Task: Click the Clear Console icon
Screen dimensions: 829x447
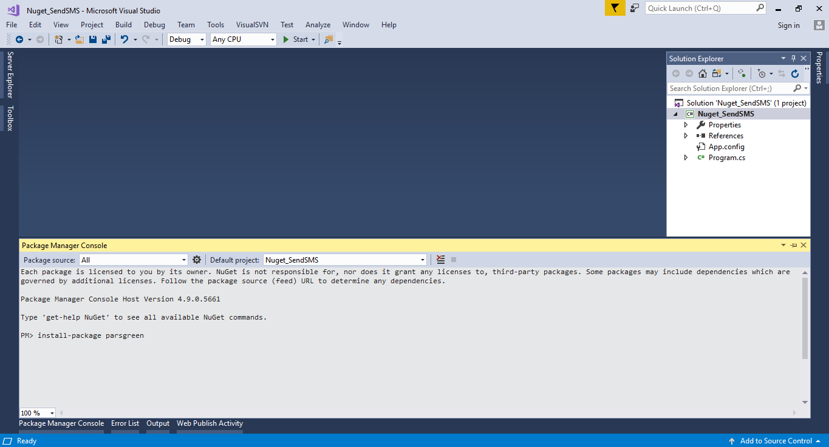Action: [440, 259]
